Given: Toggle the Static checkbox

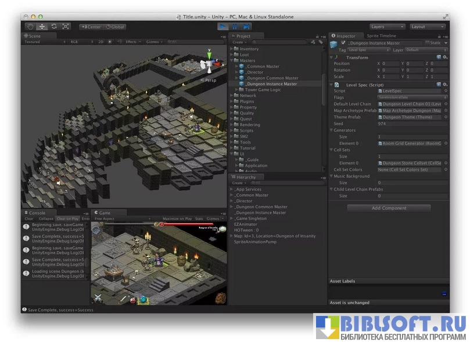Looking at the screenshot, I should coord(427,43).
